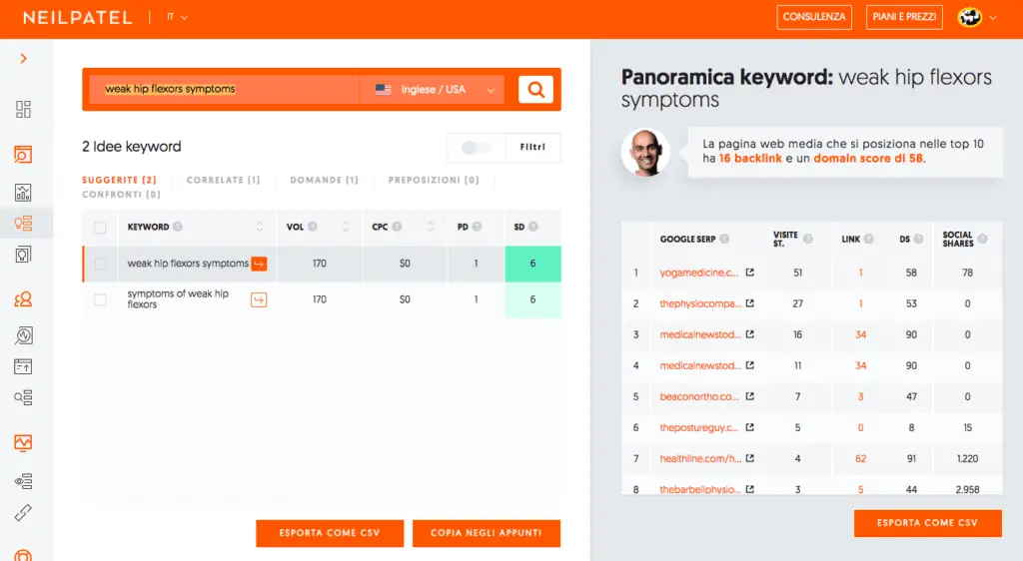This screenshot has width=1023, height=561.
Task: Tick the select-all checkbox in KEYWORD header
Action: 100,228
